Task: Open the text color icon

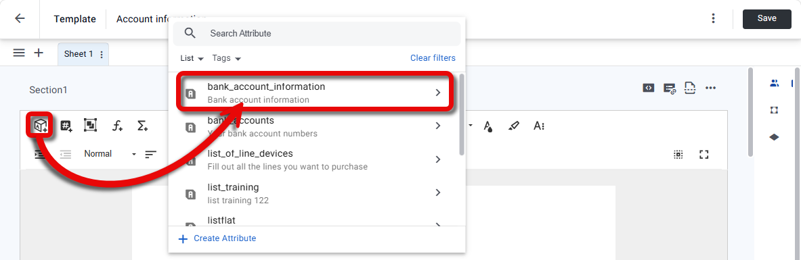Action: [x=488, y=126]
